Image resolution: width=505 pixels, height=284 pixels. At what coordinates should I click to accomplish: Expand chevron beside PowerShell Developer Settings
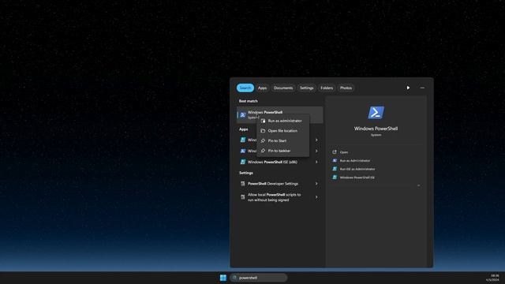316,184
